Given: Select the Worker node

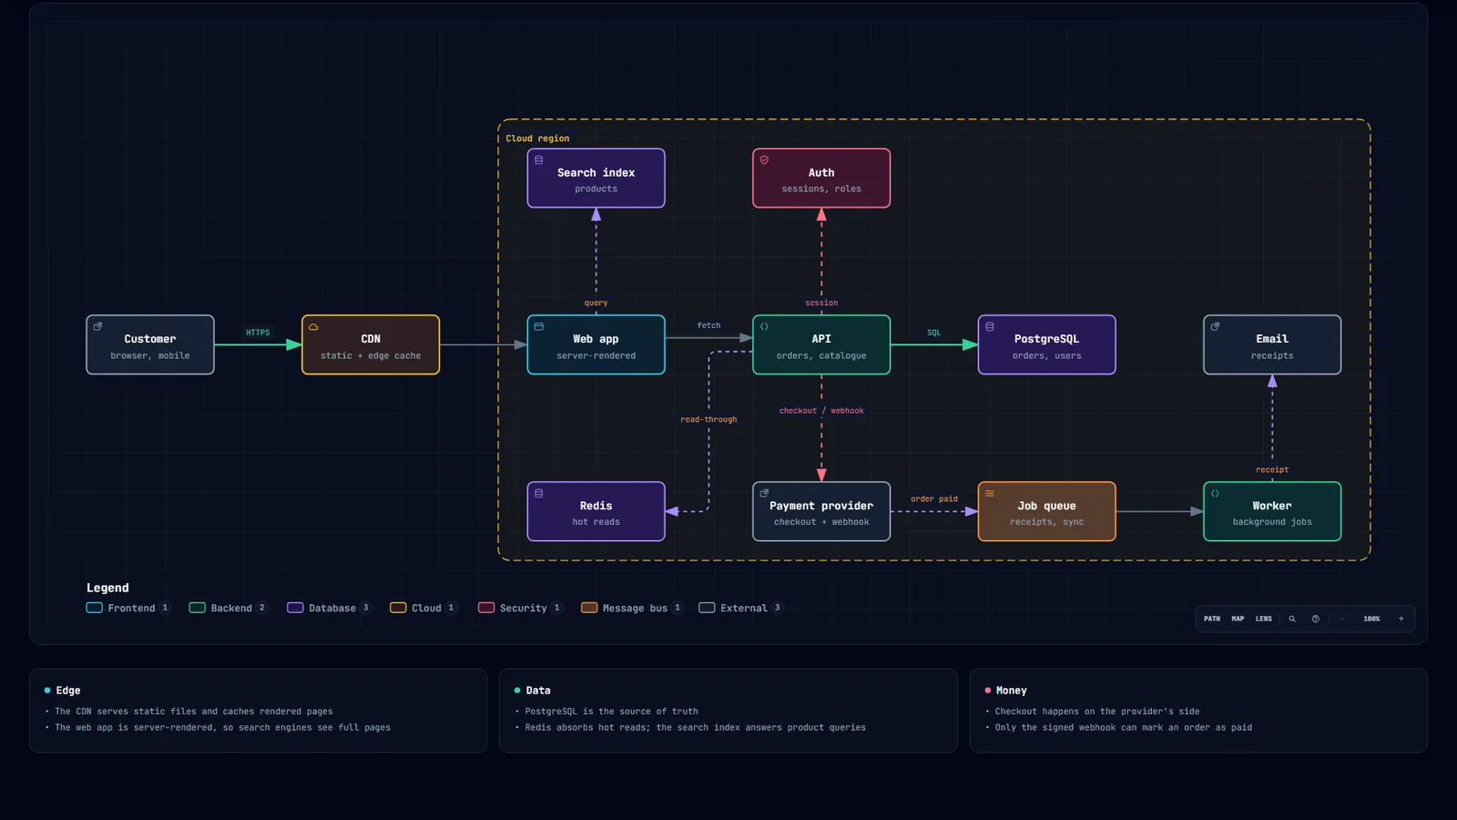Looking at the screenshot, I should 1272,511.
